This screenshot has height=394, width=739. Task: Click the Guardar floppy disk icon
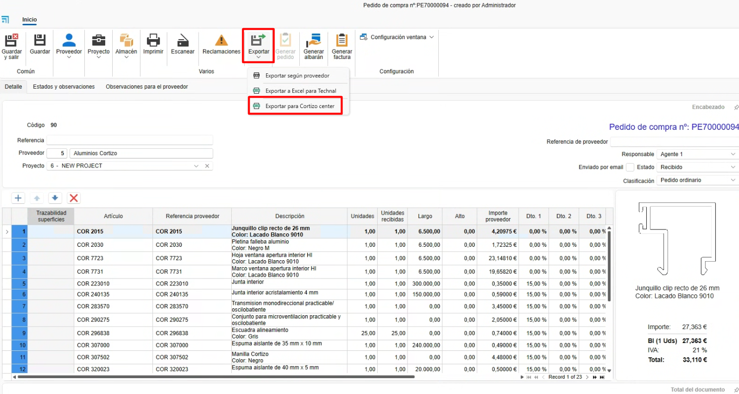[40, 40]
